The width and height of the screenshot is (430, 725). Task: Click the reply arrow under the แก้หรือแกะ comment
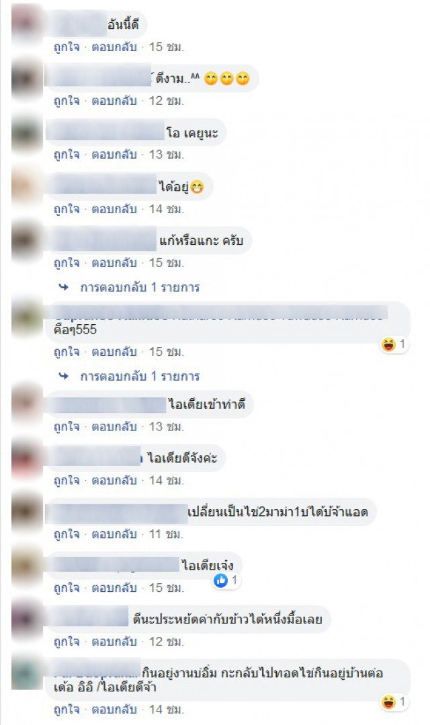(64, 287)
